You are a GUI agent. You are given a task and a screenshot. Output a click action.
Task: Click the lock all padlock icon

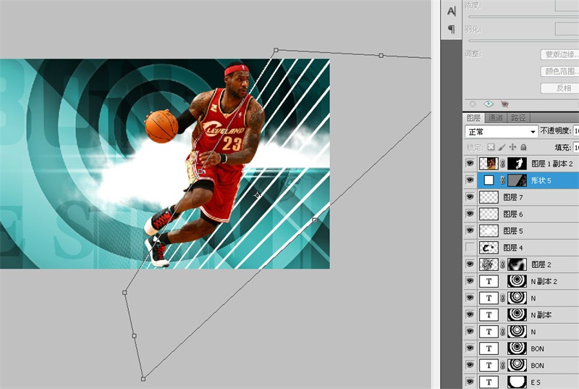[x=523, y=146]
